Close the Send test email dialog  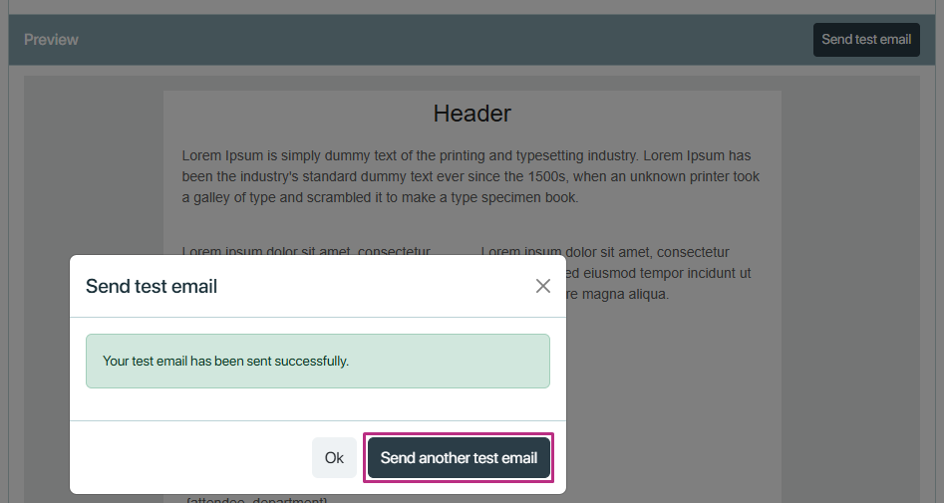[543, 287]
